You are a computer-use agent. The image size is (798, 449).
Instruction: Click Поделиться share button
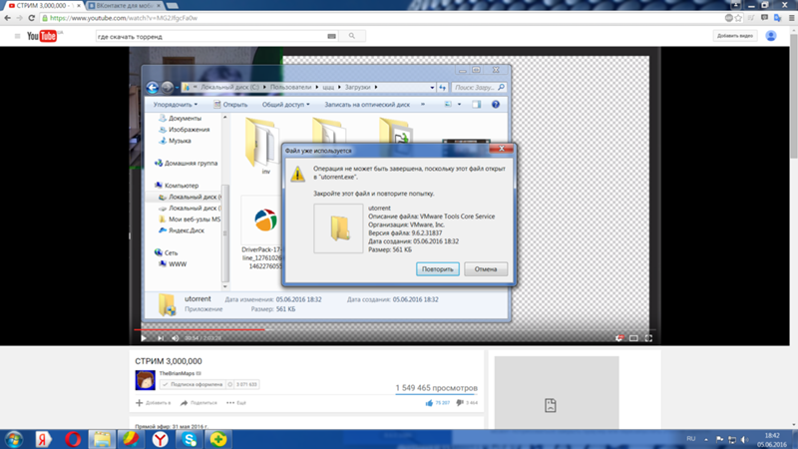coord(199,403)
